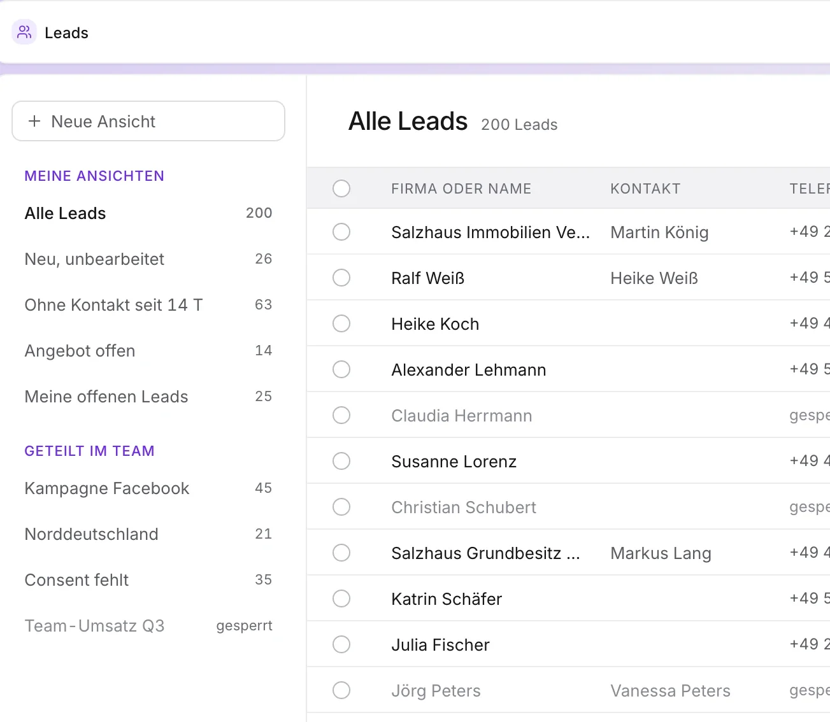
Task: Tick the checkbox next to Heike Koch
Action: coord(341,323)
